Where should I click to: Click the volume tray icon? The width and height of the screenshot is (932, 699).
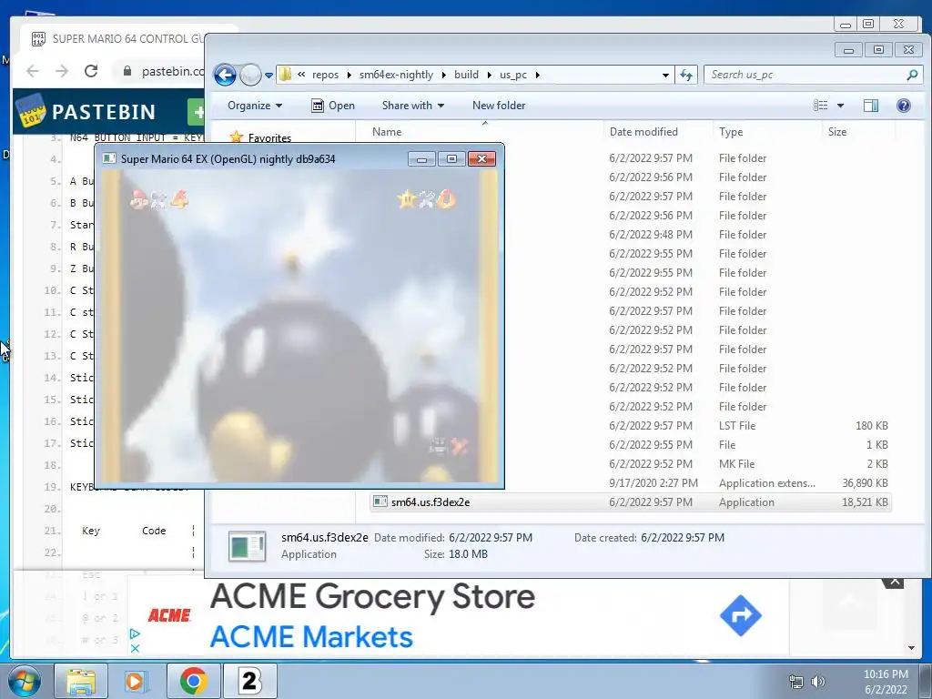pyautogui.click(x=818, y=682)
